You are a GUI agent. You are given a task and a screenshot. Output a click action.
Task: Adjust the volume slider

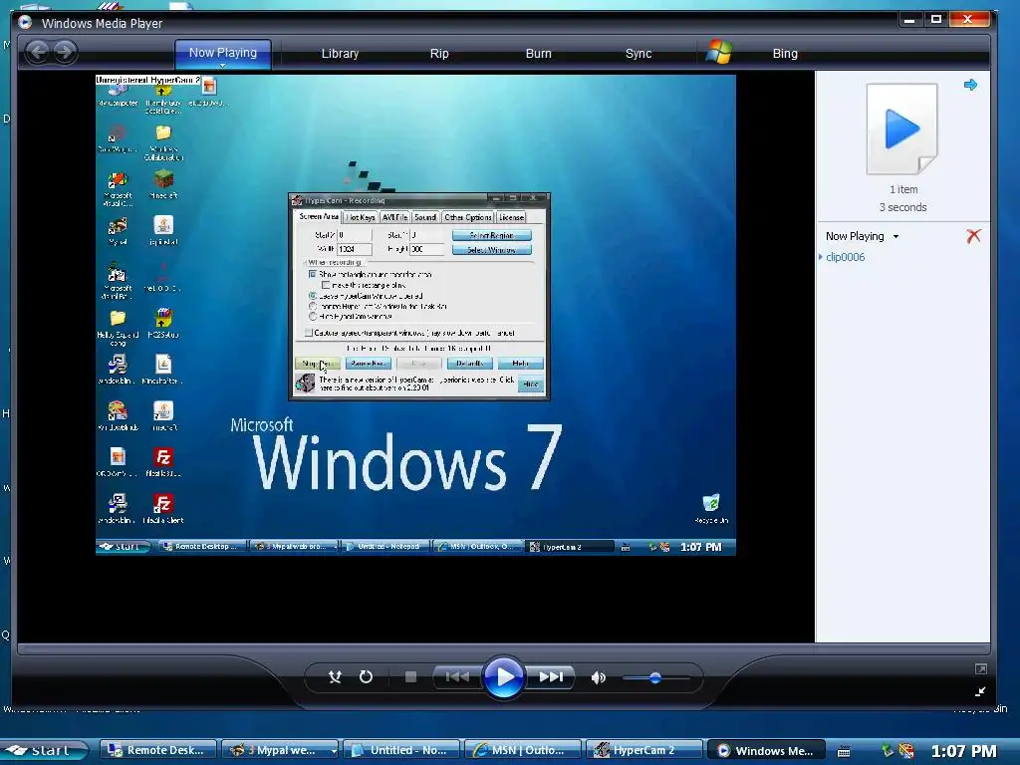coord(655,677)
